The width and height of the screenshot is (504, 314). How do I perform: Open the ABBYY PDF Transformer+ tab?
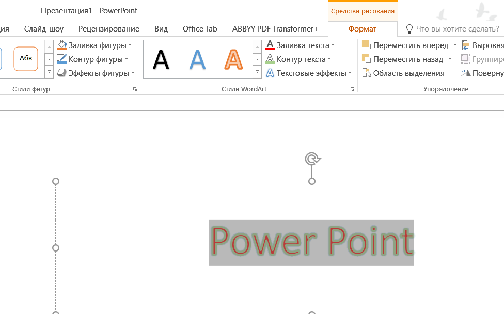point(275,29)
